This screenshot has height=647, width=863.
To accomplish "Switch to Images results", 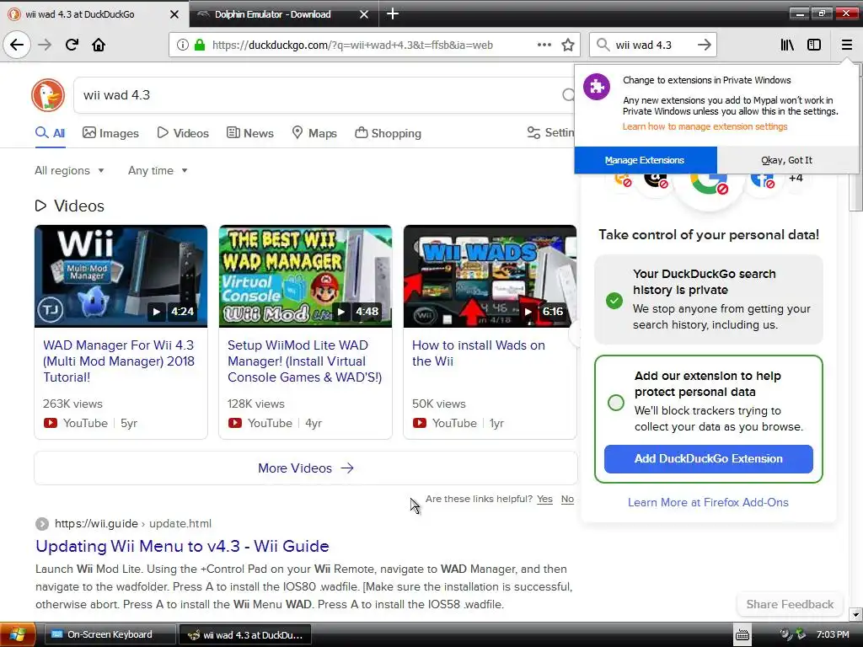I will [x=110, y=133].
